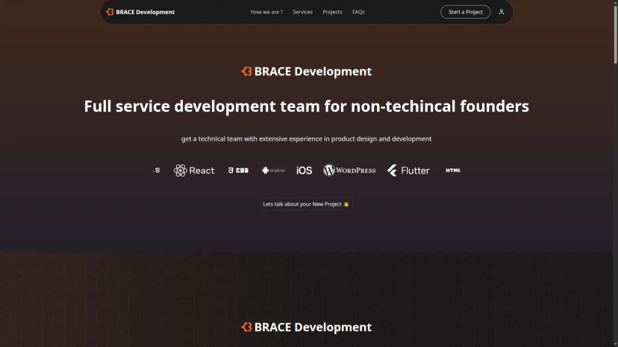Click the lower BRACE Development section logo
This screenshot has height=347, width=618.
tap(306, 327)
